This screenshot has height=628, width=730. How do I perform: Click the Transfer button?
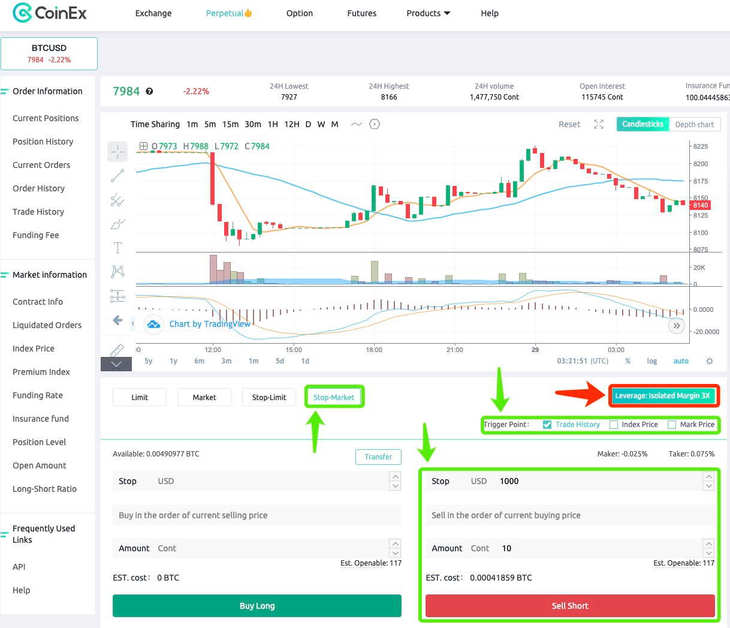tap(378, 457)
